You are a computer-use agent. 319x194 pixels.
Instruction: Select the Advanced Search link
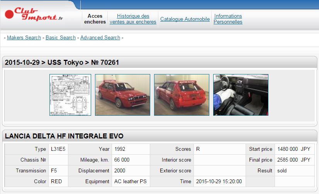click(x=100, y=37)
